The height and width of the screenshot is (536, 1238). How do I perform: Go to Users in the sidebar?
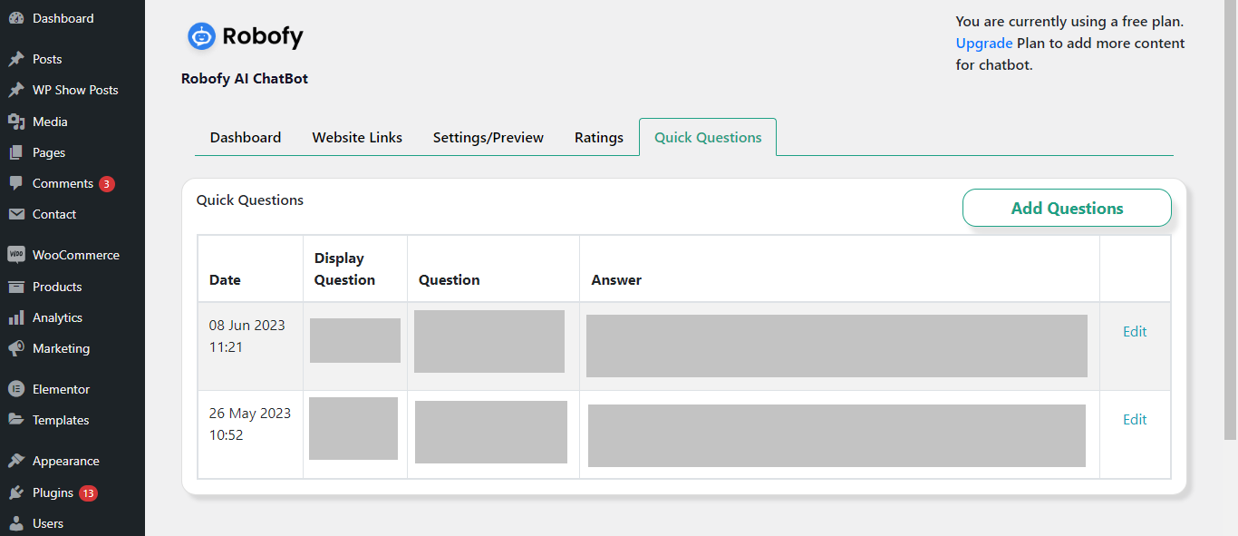[48, 523]
